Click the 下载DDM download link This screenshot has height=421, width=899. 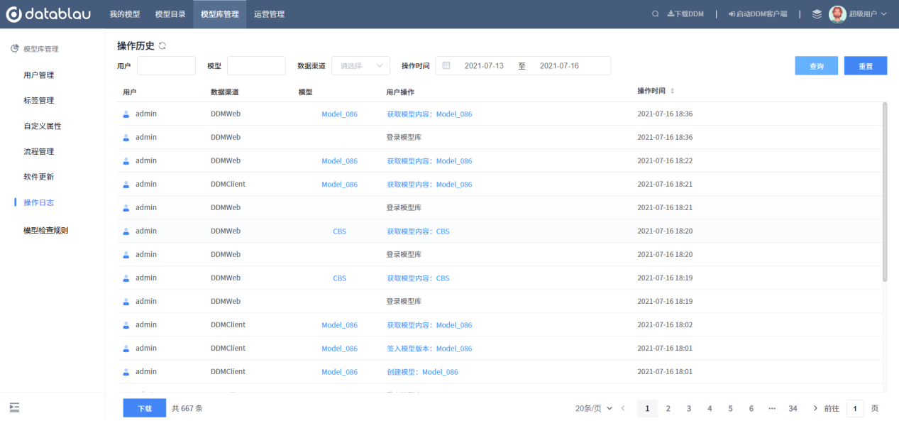point(685,14)
